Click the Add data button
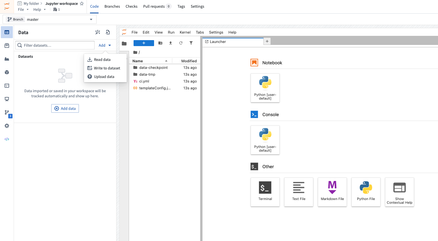 65,108
